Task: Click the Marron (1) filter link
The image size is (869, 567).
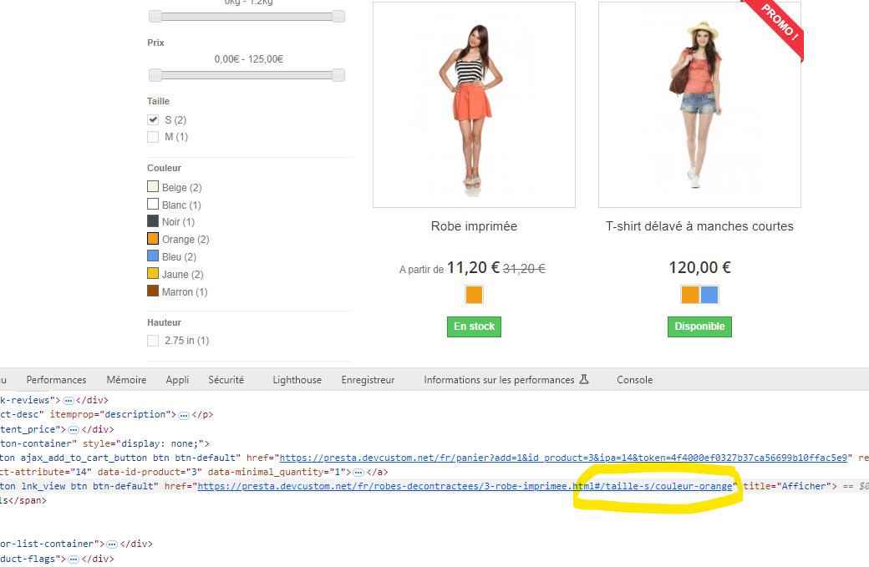Action: [x=185, y=292]
